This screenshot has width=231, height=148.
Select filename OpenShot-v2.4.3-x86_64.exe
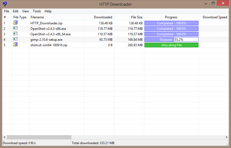(51, 34)
